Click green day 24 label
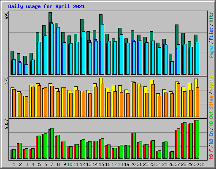Viewport: 216px width, 169px height. [x=158, y=164]
